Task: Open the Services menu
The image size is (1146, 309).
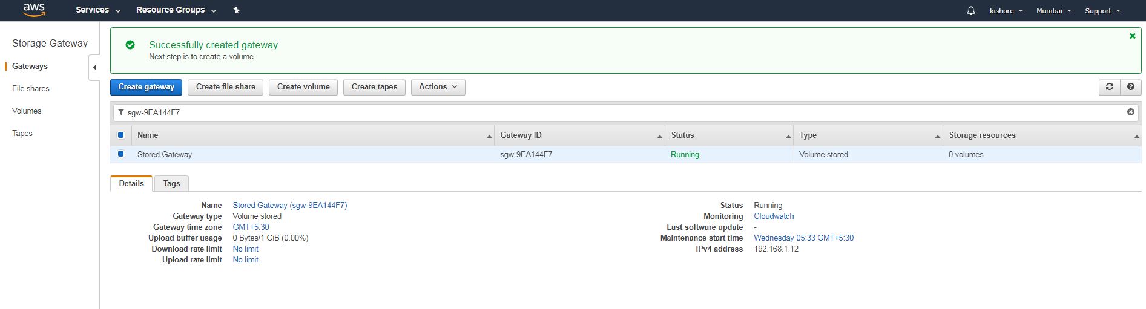Action: [97, 10]
